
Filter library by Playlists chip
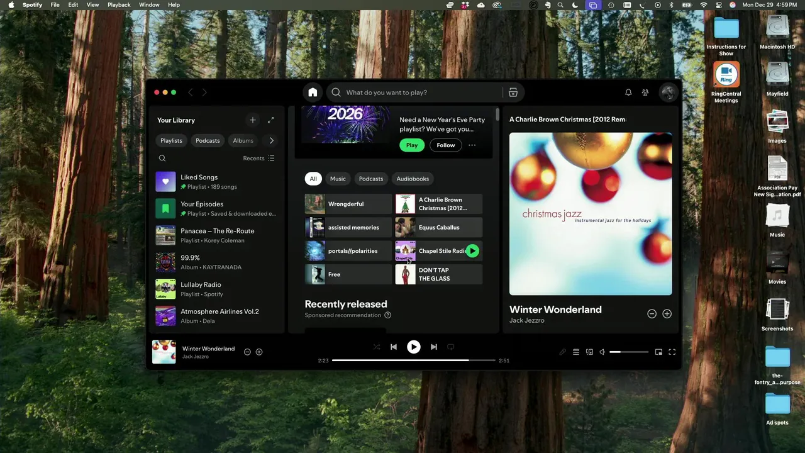coord(171,141)
